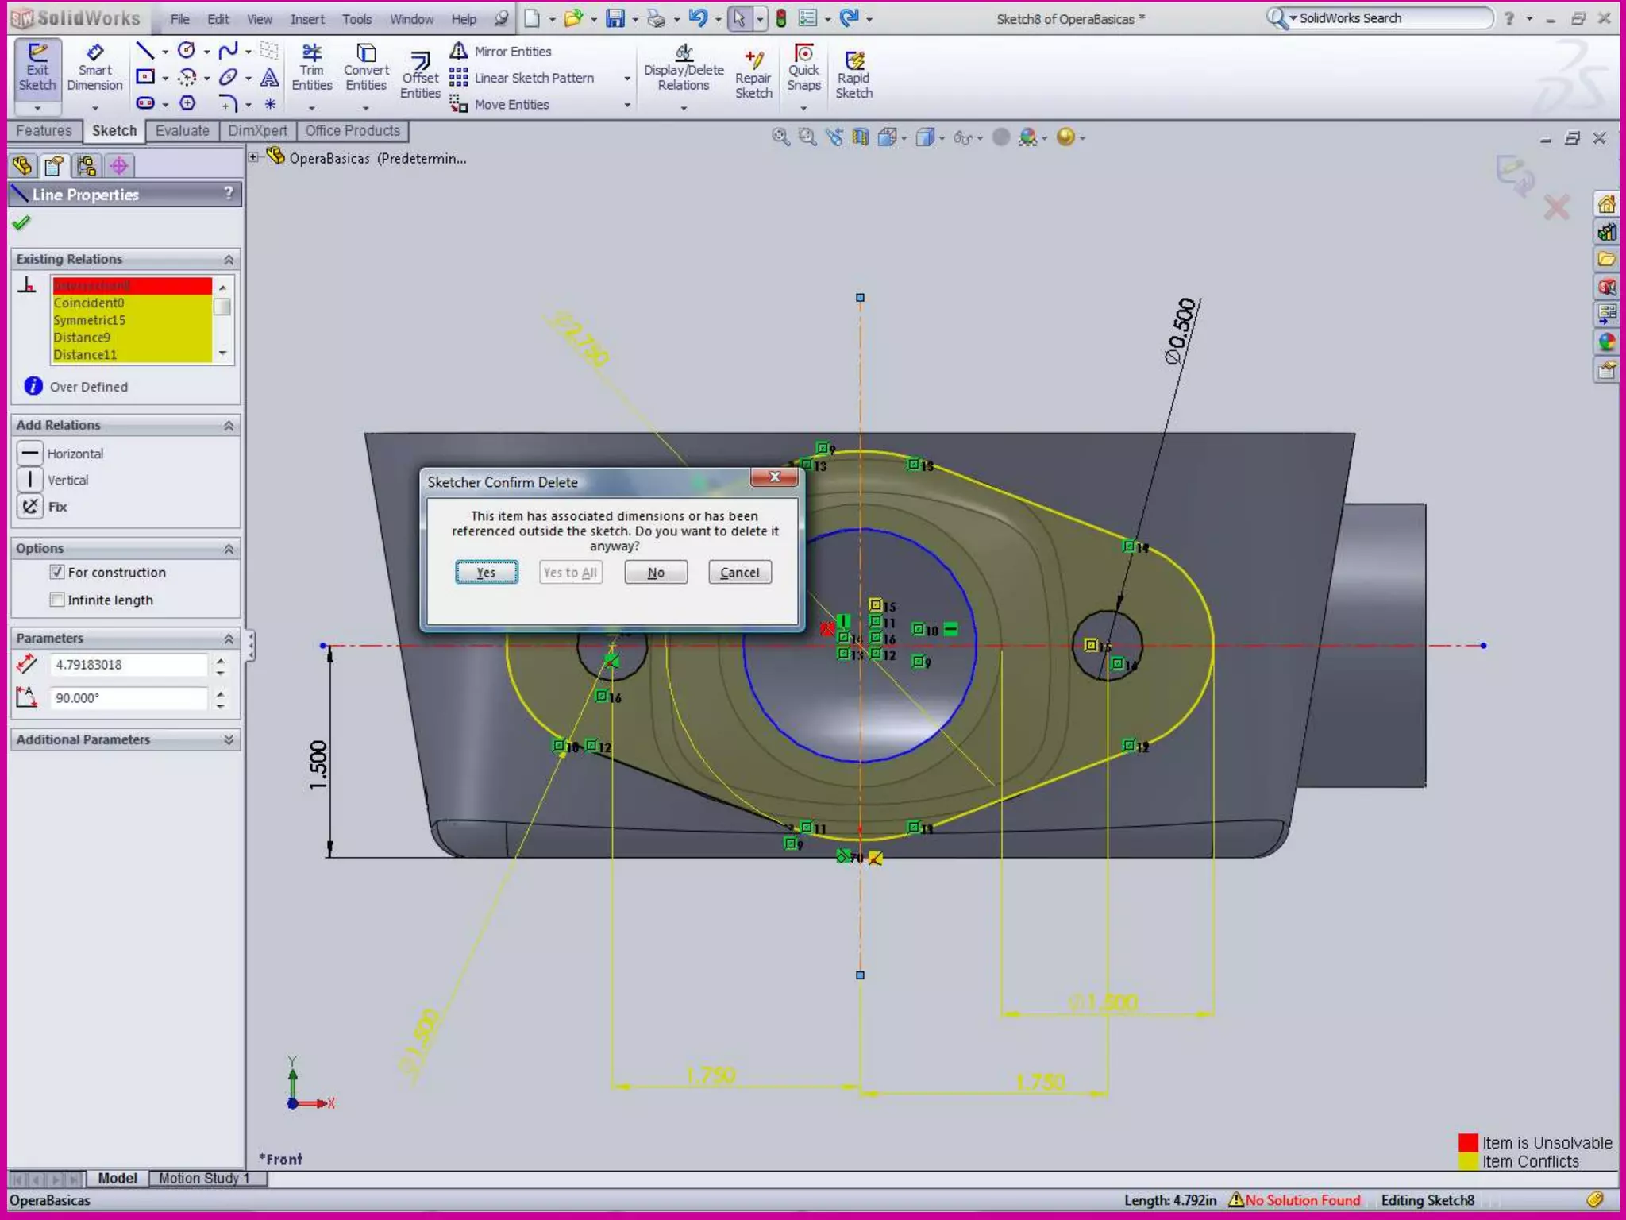
Task: Uncheck the For construction checkbox
Action: click(x=57, y=572)
